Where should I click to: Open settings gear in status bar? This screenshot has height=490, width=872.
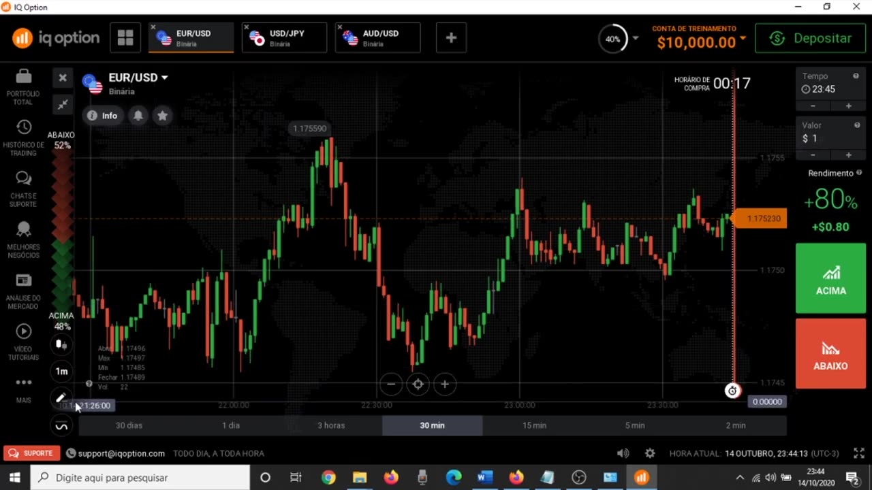pos(650,453)
